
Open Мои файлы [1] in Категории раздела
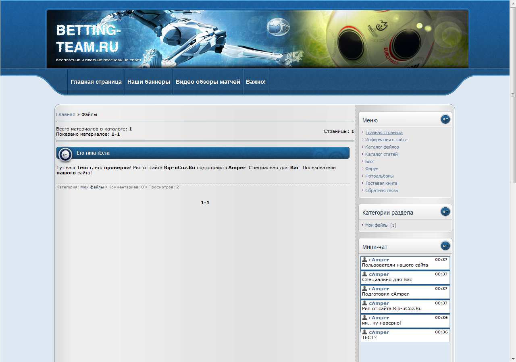point(381,225)
